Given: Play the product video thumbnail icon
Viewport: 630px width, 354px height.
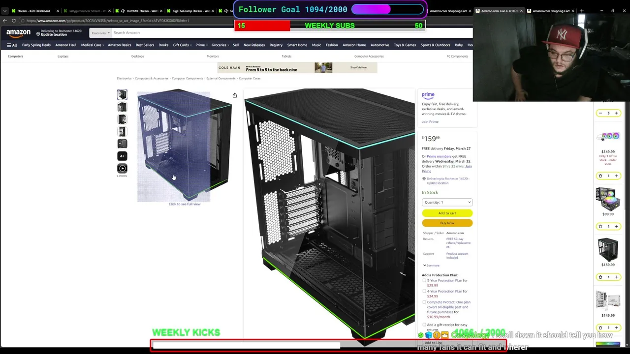Looking at the screenshot, I should click(122, 168).
